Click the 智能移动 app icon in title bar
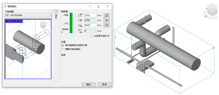The height and width of the screenshot is (95, 219). point(5,6)
